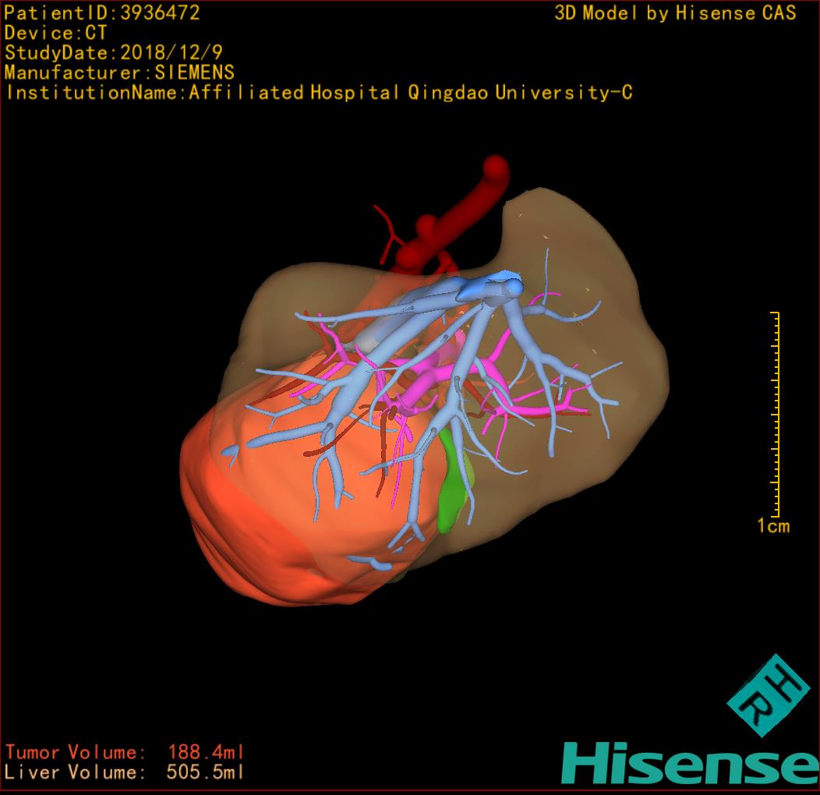Click the round tip of the red artery
Screen dimensions: 820x795
coord(496,167)
